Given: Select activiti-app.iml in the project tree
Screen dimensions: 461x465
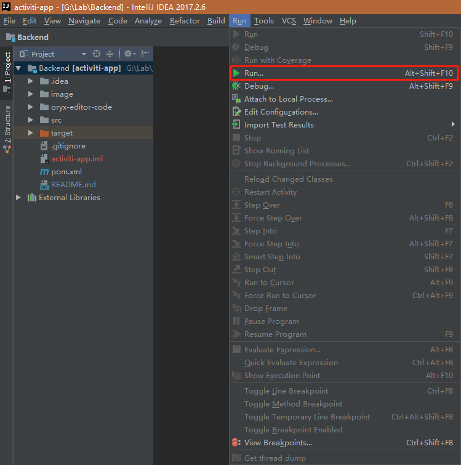Looking at the screenshot, I should (x=77, y=159).
